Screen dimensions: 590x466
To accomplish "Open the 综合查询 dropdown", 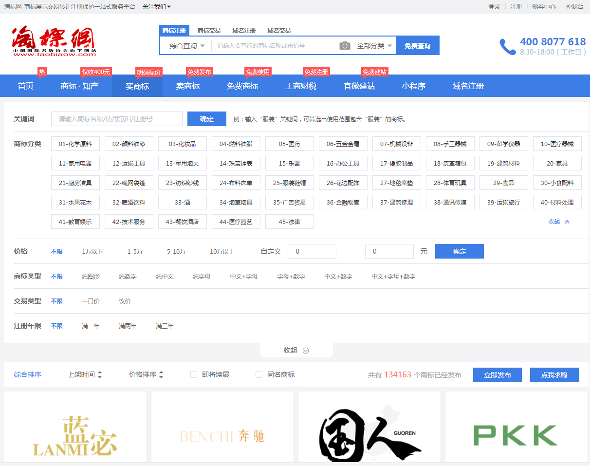I will click(187, 46).
